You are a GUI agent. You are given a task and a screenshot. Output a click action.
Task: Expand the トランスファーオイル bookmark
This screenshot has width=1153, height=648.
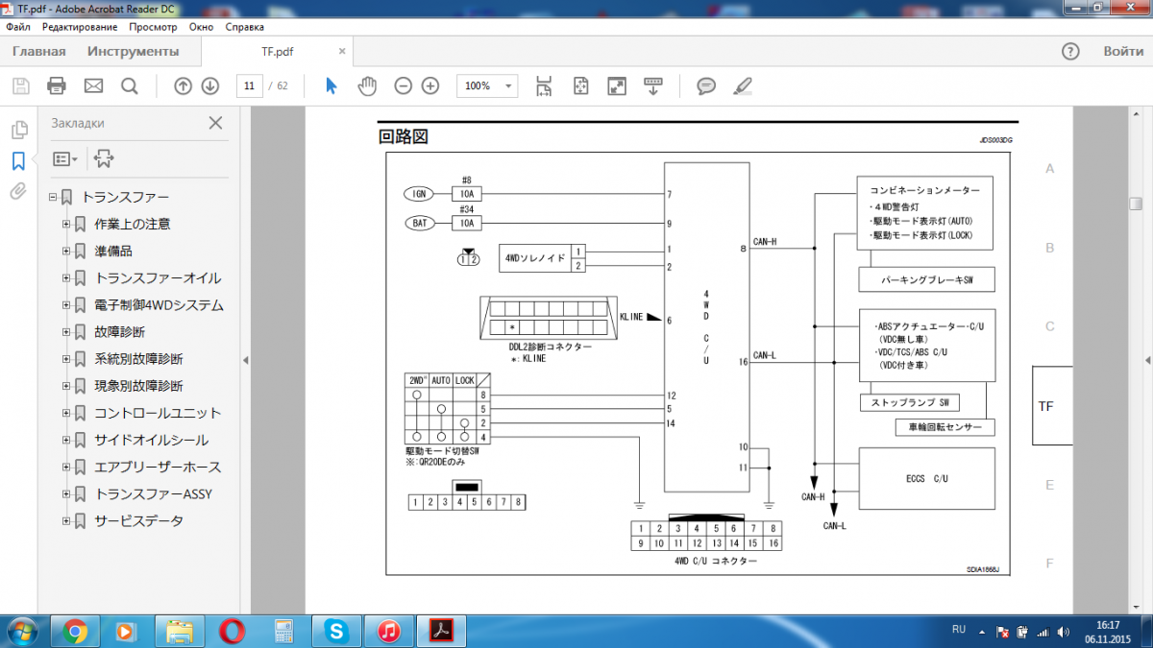[67, 278]
